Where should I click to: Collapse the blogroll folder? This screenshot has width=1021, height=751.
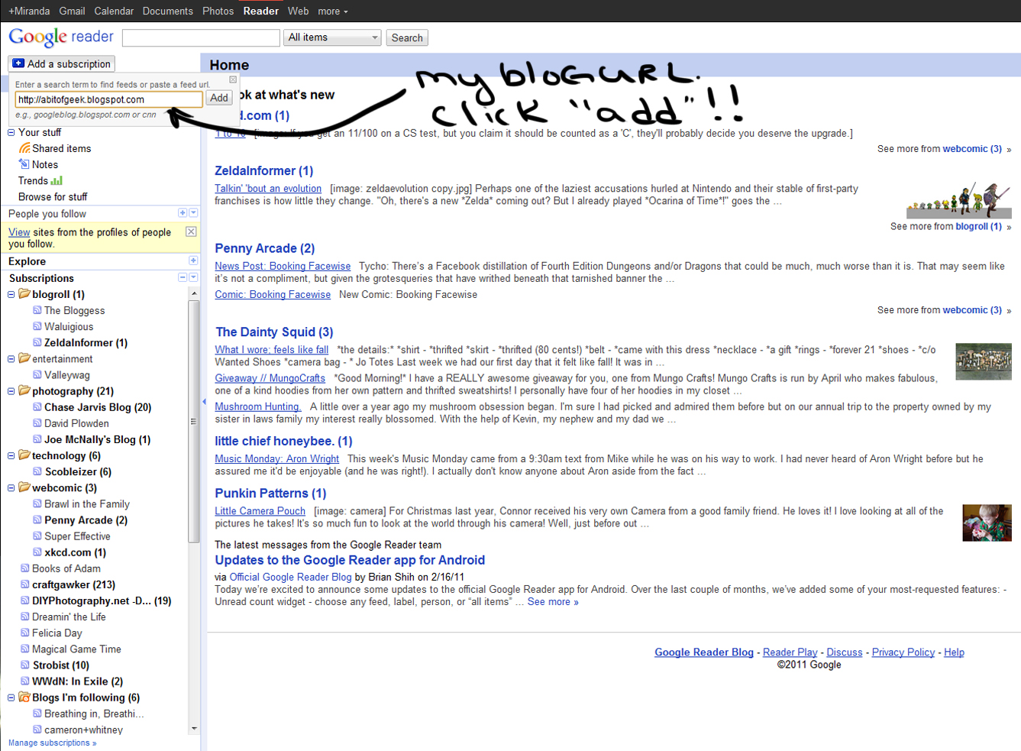(11, 294)
